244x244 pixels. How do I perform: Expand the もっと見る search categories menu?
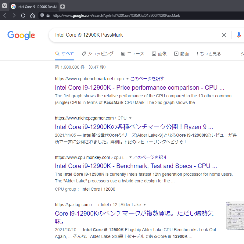point(209,53)
